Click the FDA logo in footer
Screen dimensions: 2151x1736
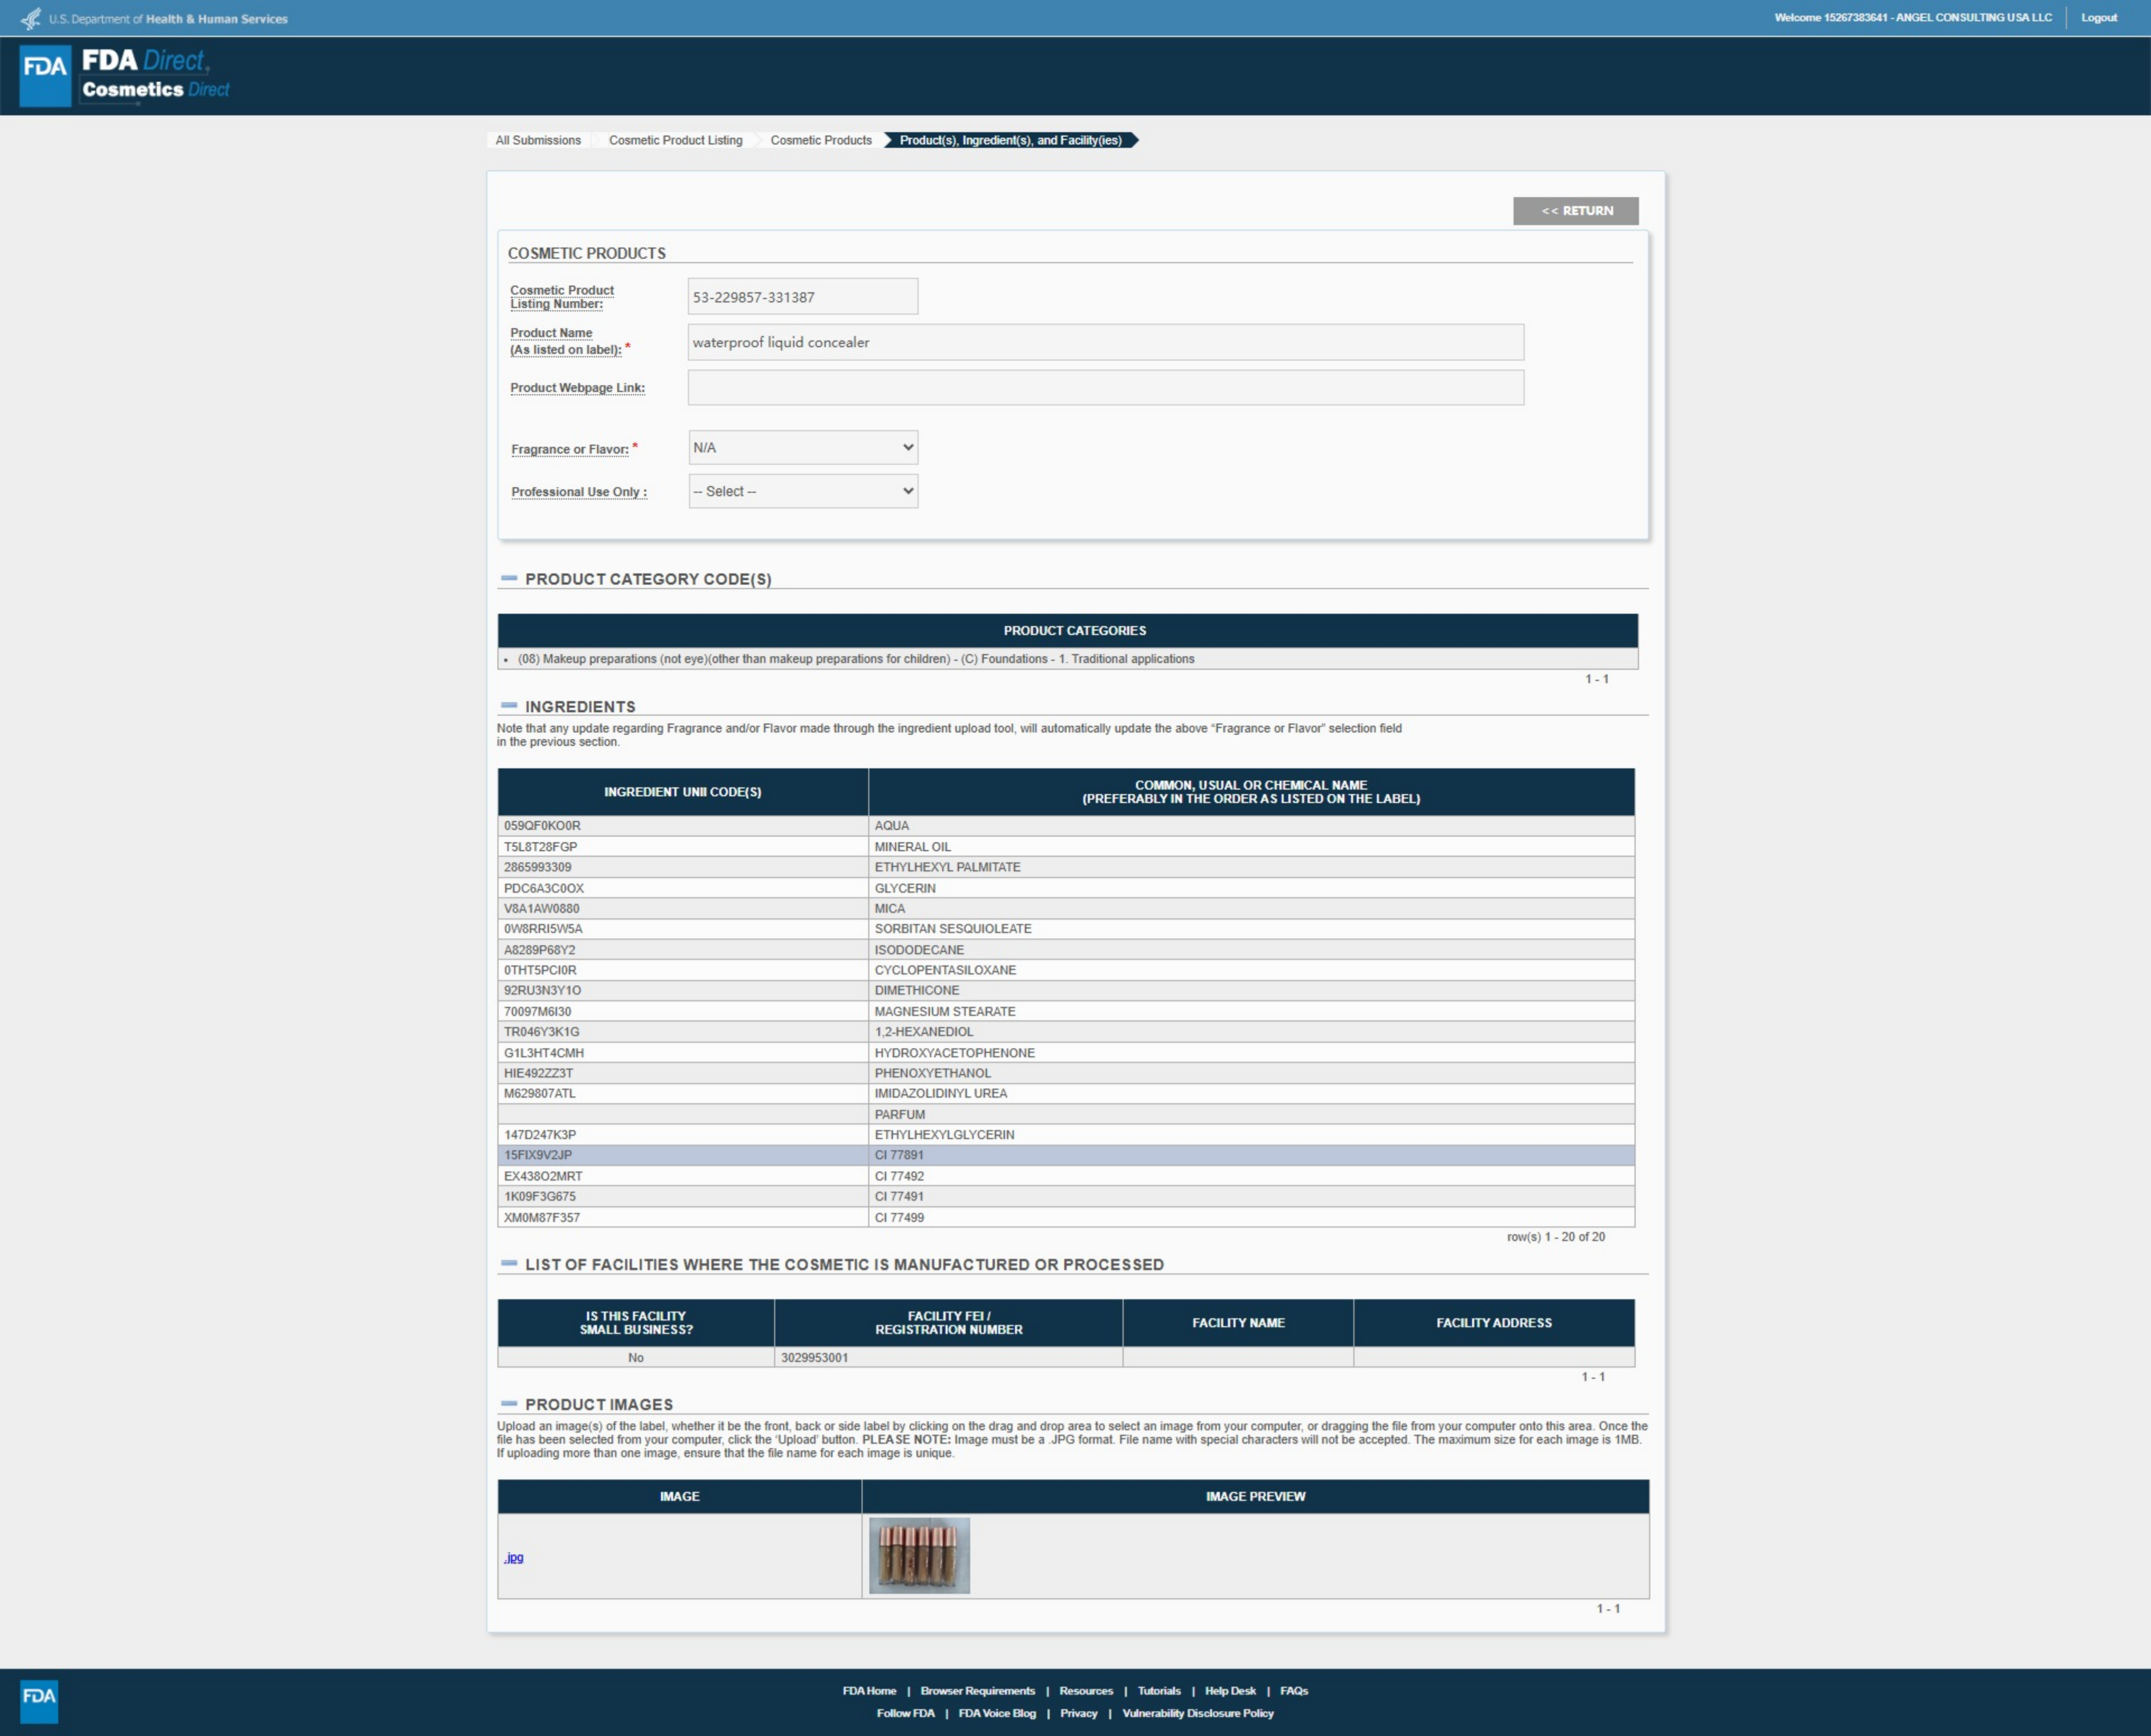point(39,1701)
